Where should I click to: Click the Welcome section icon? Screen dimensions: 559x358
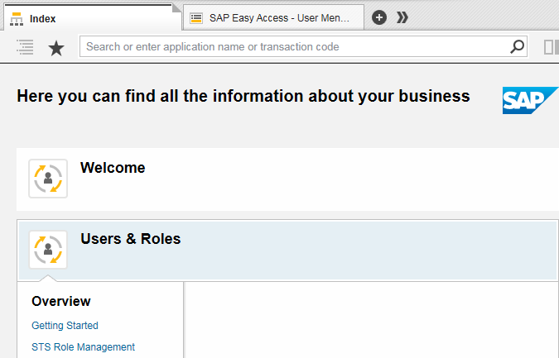click(x=48, y=179)
